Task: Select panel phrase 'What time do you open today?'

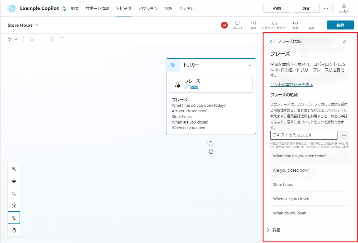Action: click(x=310, y=156)
